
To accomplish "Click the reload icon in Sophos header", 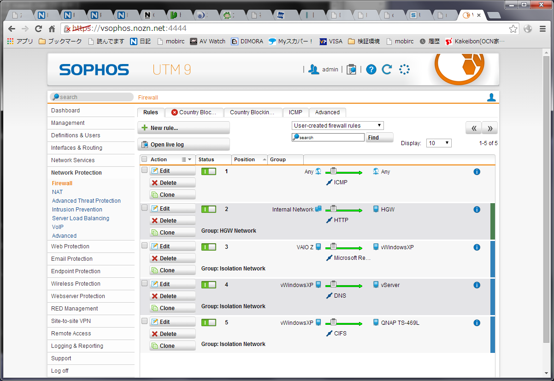I will point(387,70).
